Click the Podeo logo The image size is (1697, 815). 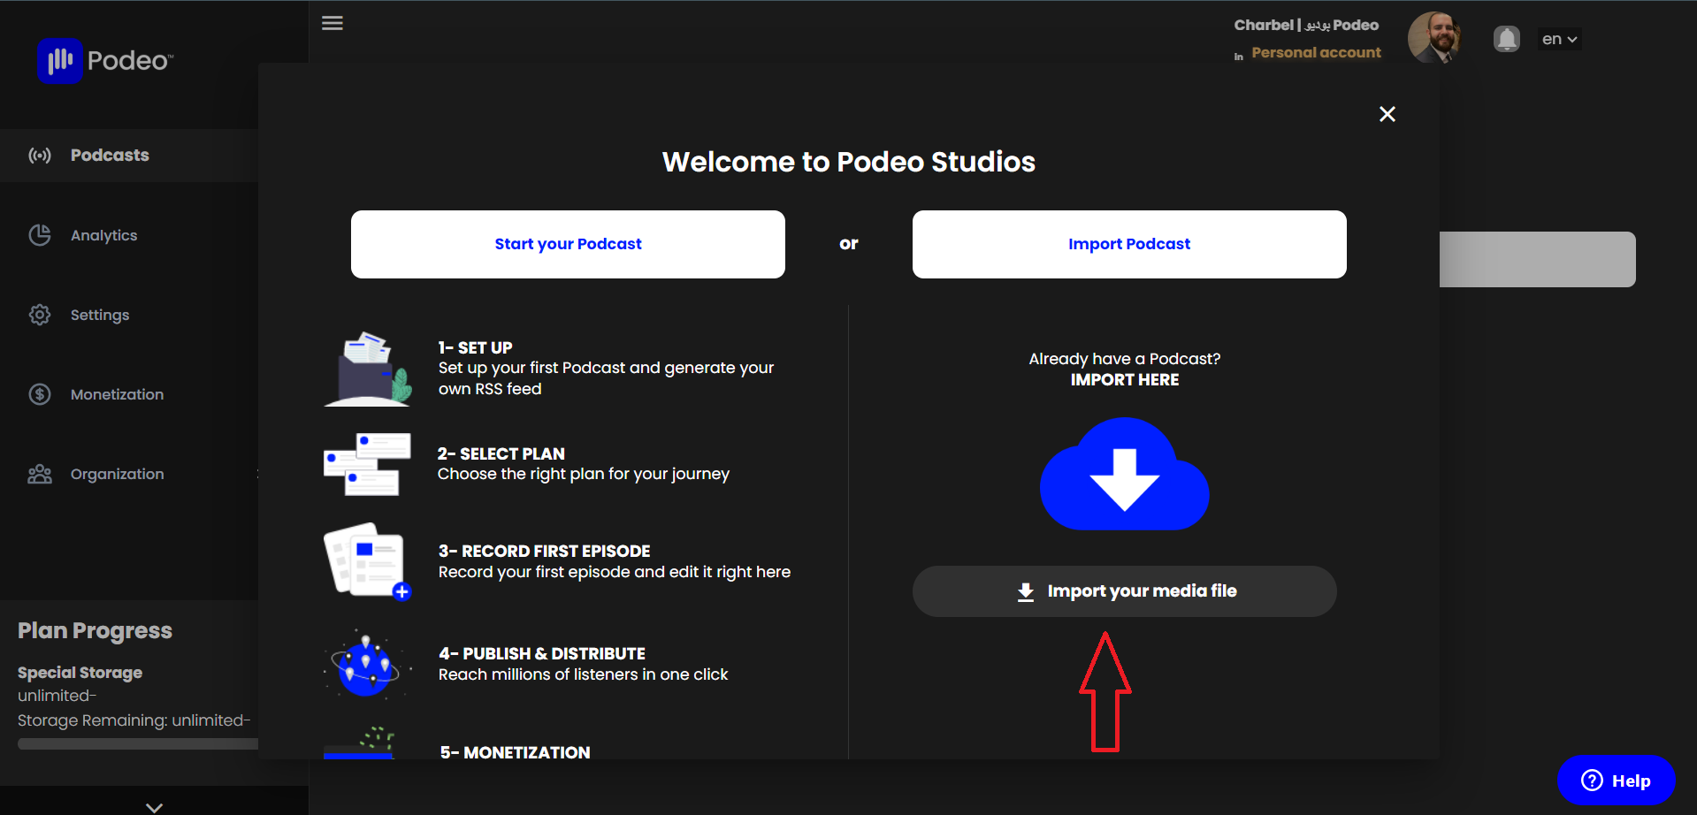(106, 61)
